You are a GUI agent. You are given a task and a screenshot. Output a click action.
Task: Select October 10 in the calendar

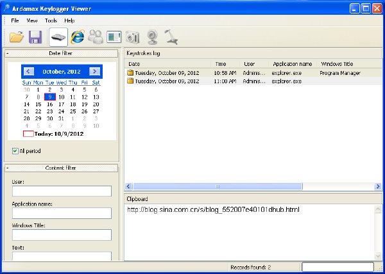62,97
